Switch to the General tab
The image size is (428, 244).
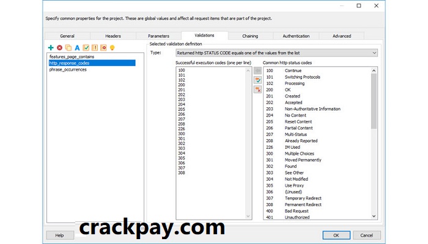point(67,36)
